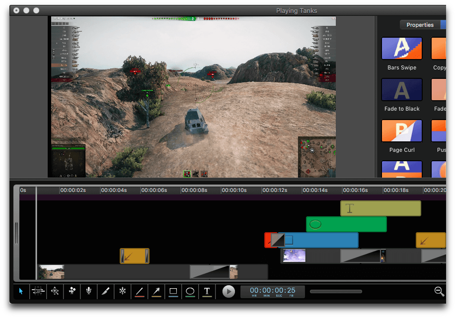The width and height of the screenshot is (455, 317).
Task: Select the arrow pointer tool
Action: tap(21, 291)
